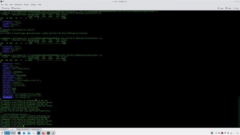The height and width of the screenshot is (135, 240).
Task: Expand hidden system tray icons arrow
Action: pyautogui.click(x=234, y=133)
